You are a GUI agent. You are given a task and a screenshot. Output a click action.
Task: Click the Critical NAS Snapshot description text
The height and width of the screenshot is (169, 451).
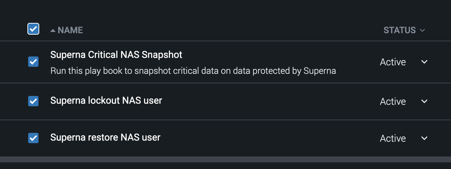(x=193, y=71)
